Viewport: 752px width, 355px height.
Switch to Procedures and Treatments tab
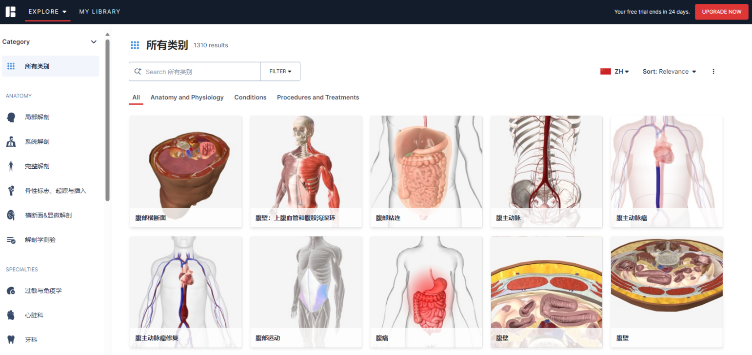click(317, 98)
